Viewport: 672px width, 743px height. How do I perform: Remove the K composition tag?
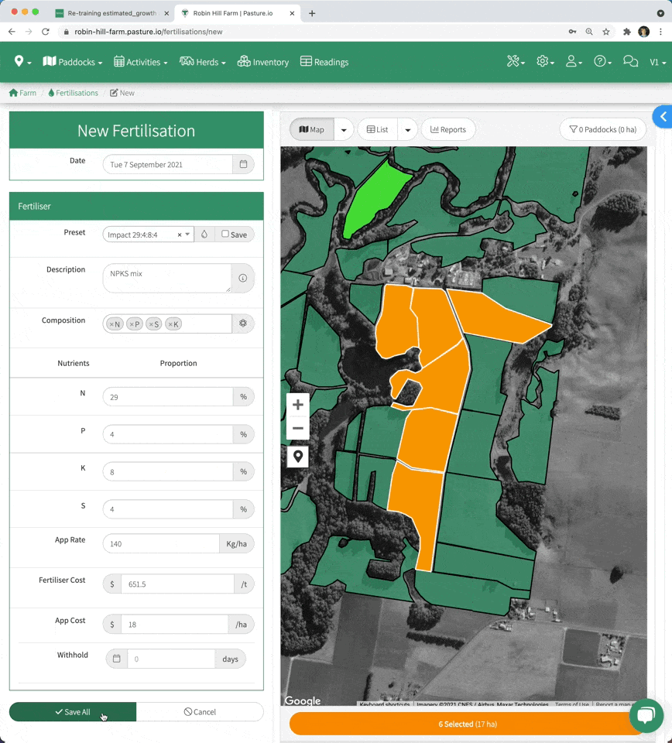[170, 324]
